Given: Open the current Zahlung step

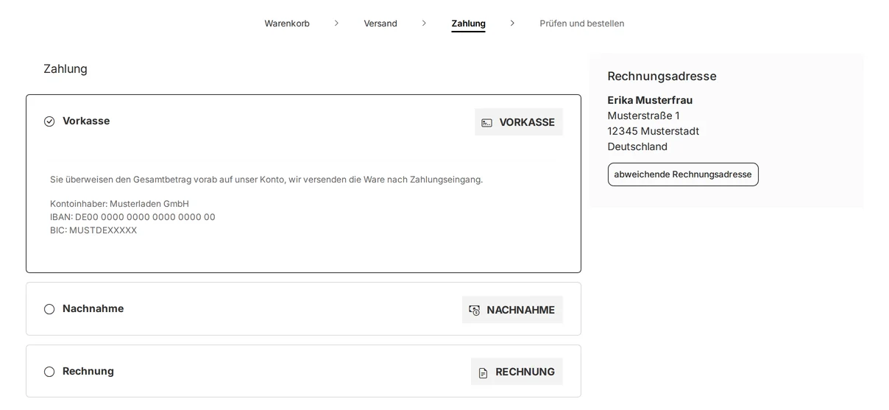Looking at the screenshot, I should (x=468, y=24).
